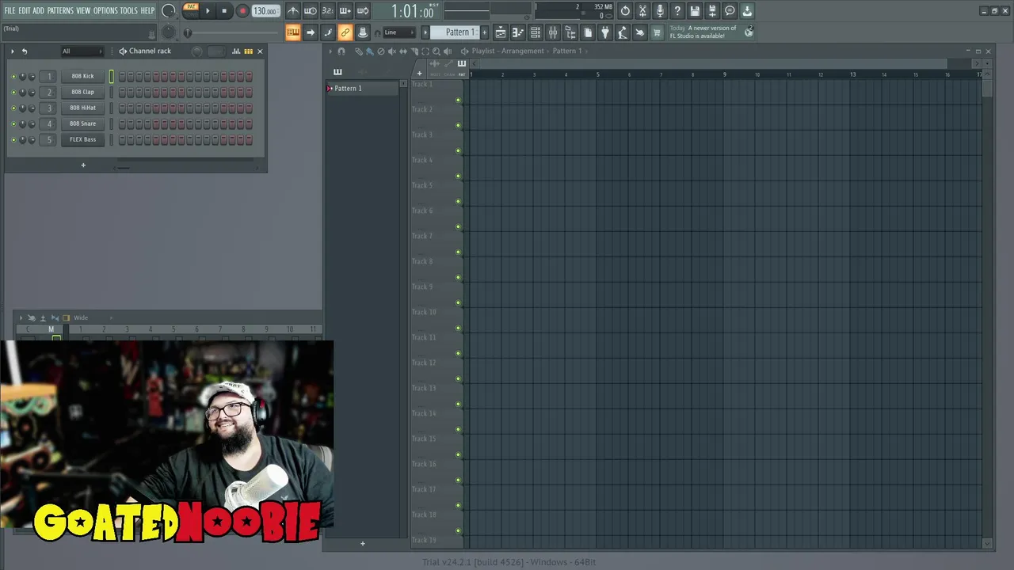Mute Track 1 in the Playlist
The height and width of the screenshot is (570, 1014).
[458, 100]
